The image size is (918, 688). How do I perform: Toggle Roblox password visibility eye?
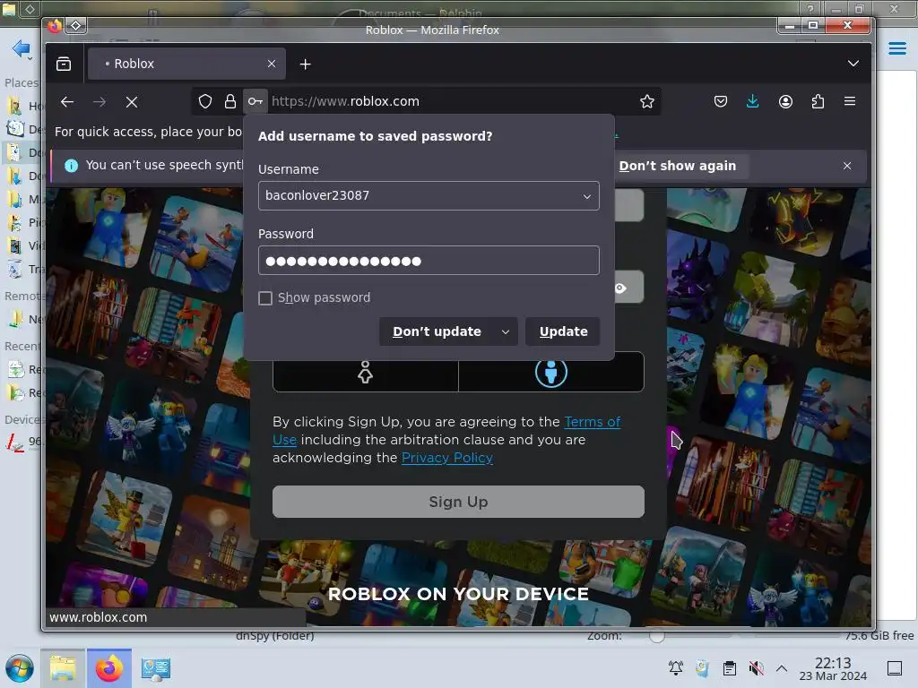pos(620,288)
